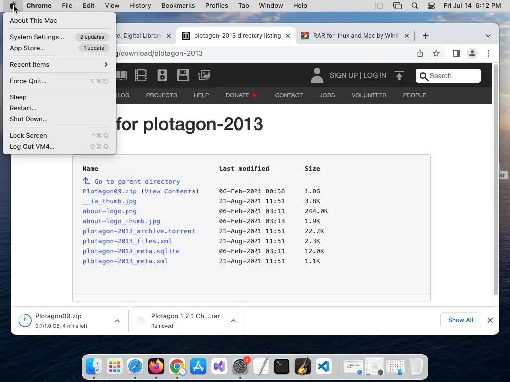Open the PROJECTS navigation link
This screenshot has height=382, width=510.
coord(162,95)
